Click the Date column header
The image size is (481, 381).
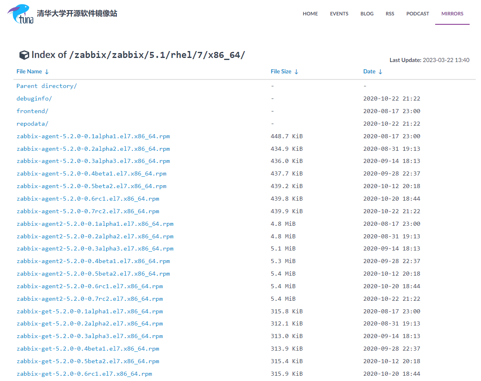369,71
